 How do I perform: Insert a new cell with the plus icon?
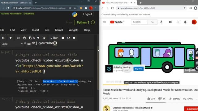pos(11,38)
